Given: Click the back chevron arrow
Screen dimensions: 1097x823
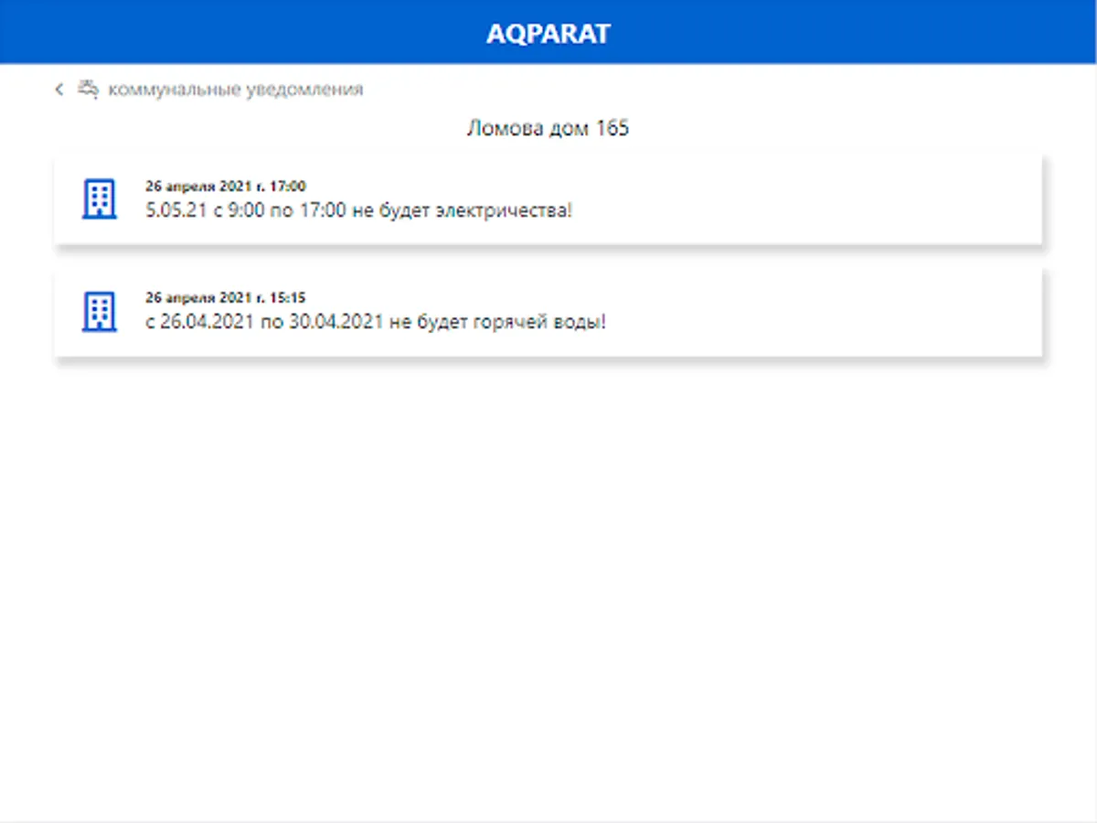Looking at the screenshot, I should 59,90.
